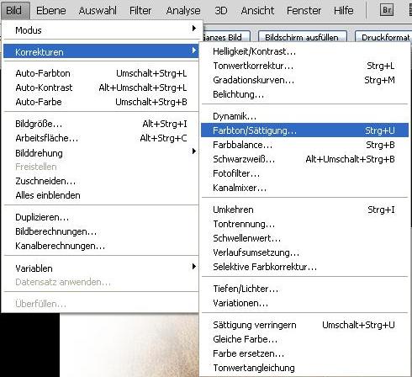Image resolution: width=412 pixels, height=377 pixels.
Task: Expand the Bilddrehung submenu
Action: [x=101, y=153]
